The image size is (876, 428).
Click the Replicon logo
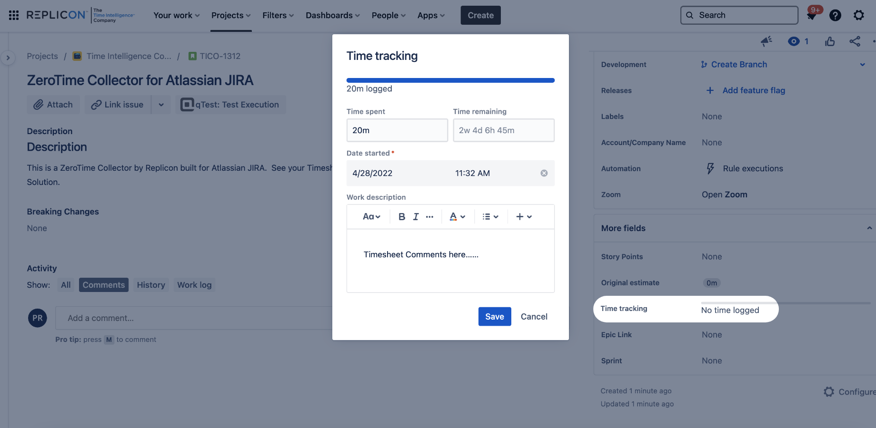80,15
